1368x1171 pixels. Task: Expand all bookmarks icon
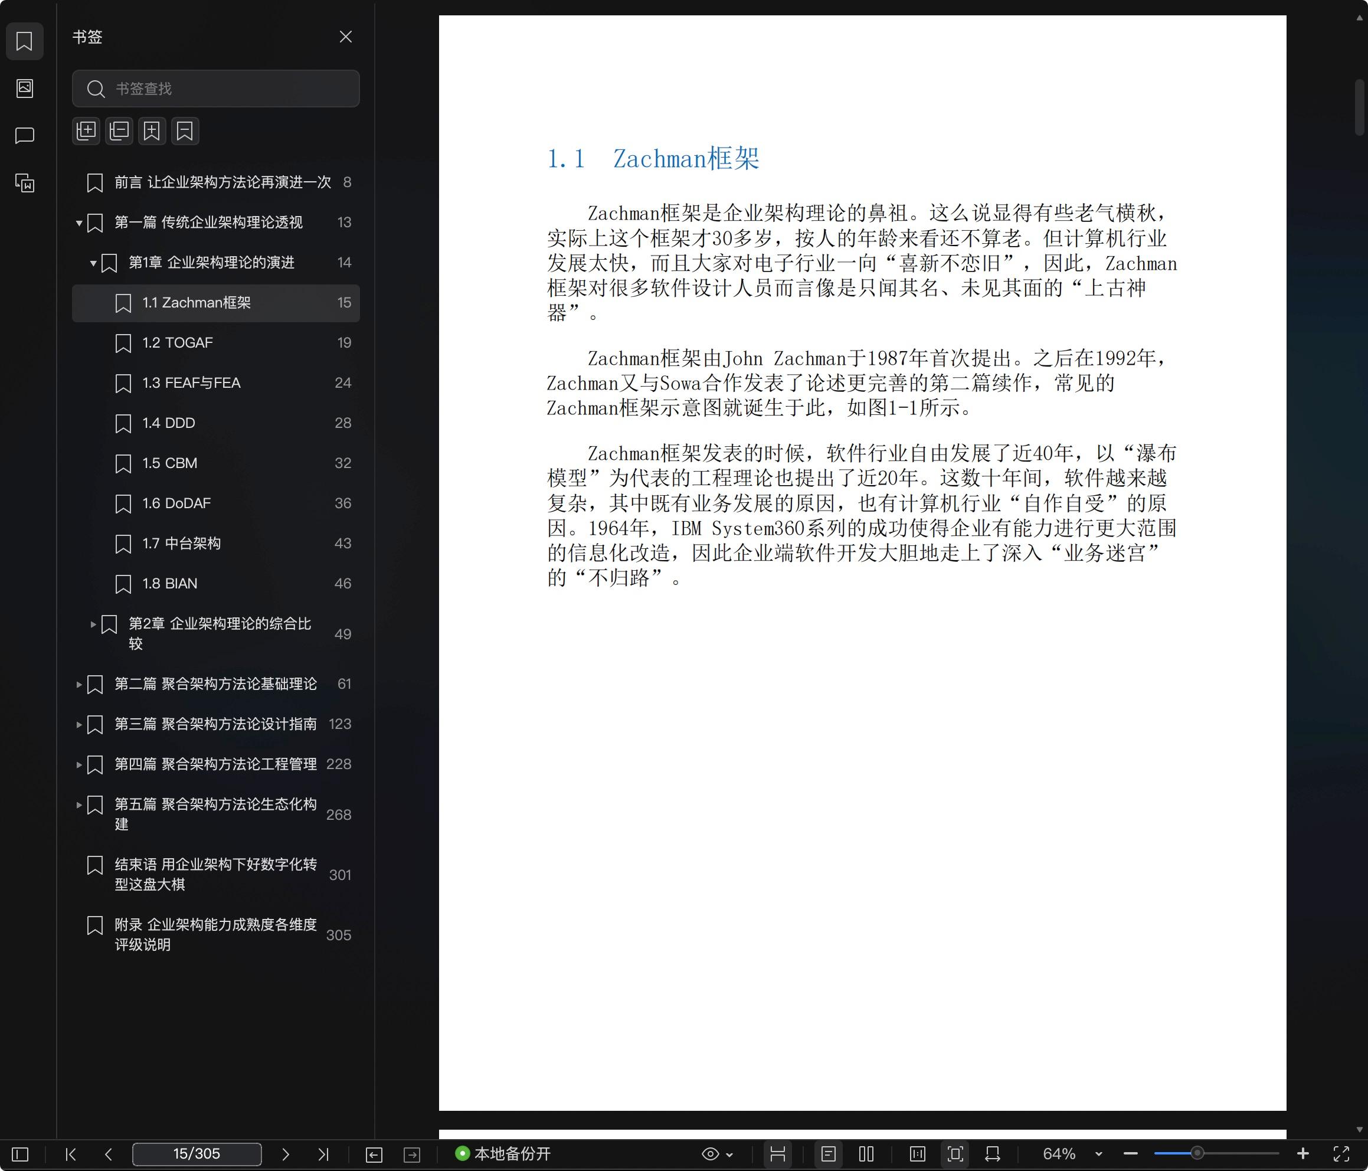point(87,131)
